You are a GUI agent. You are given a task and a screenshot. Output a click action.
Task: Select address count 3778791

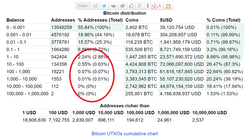click(x=60, y=42)
